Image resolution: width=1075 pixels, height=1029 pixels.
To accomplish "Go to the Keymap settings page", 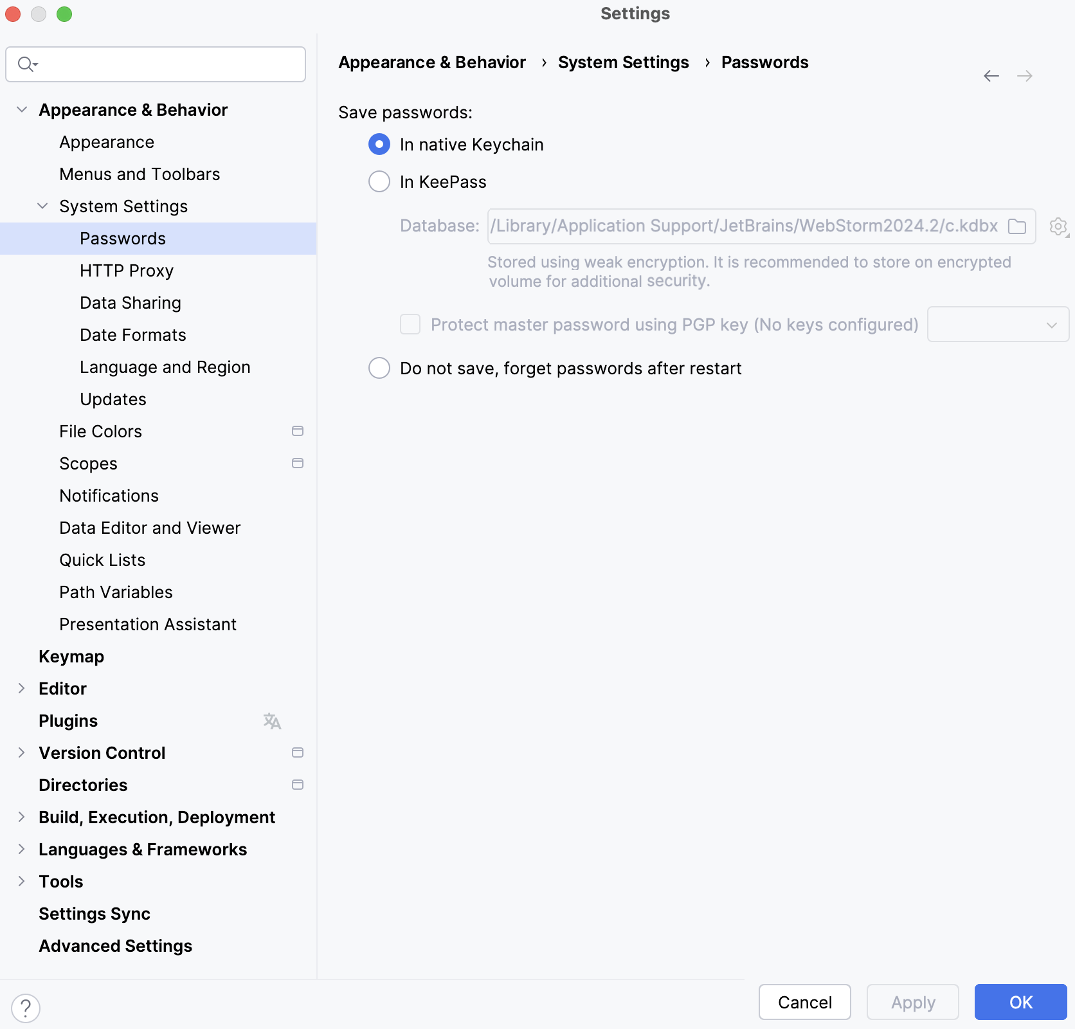I will click(x=71, y=657).
